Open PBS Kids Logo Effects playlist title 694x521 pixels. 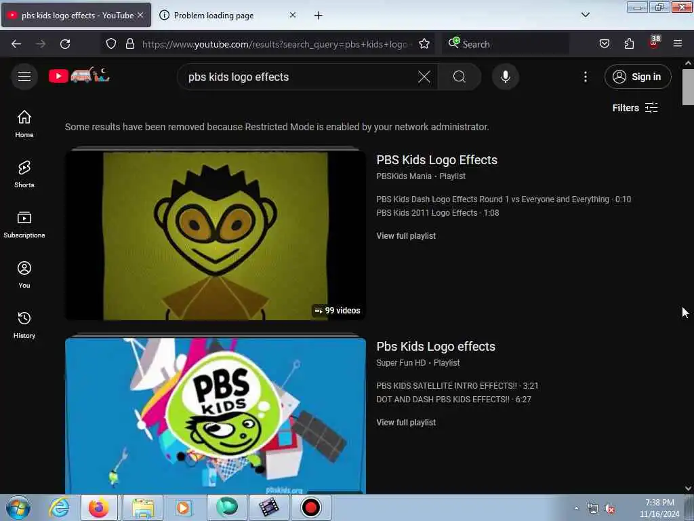coord(437,160)
